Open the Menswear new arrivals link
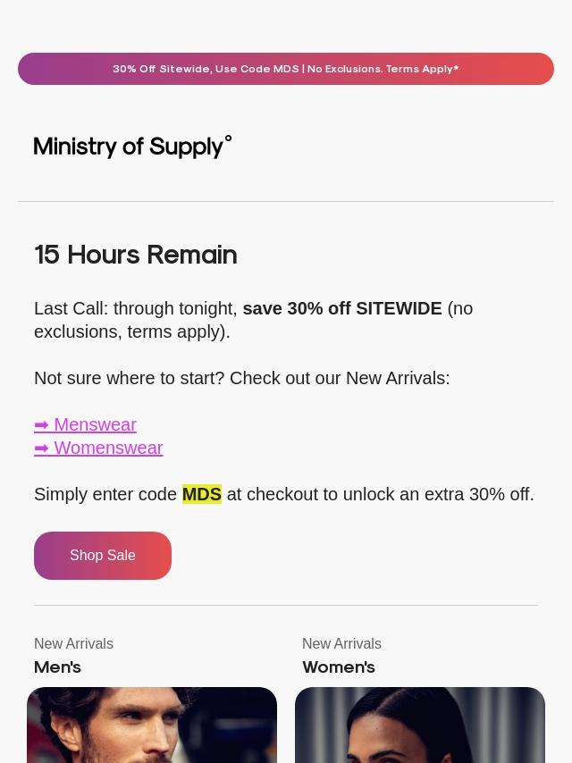The image size is (572, 763). coord(85,424)
